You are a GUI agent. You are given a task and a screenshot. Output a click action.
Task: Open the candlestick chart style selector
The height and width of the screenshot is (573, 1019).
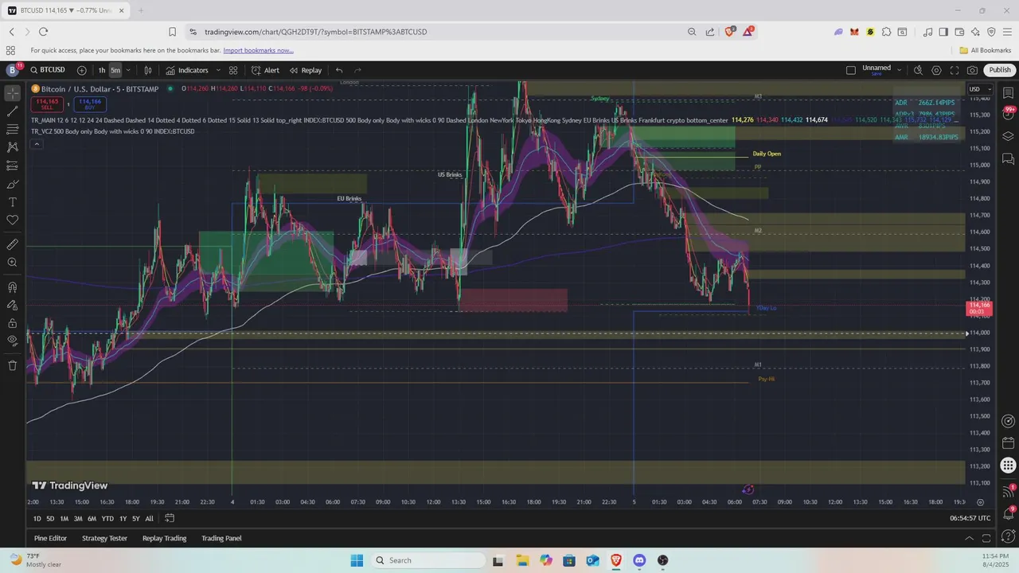pos(148,70)
